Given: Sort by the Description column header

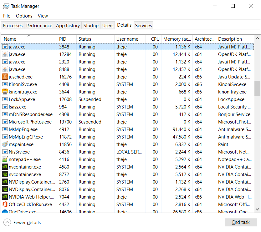Looking at the screenshot, I should [235, 39].
